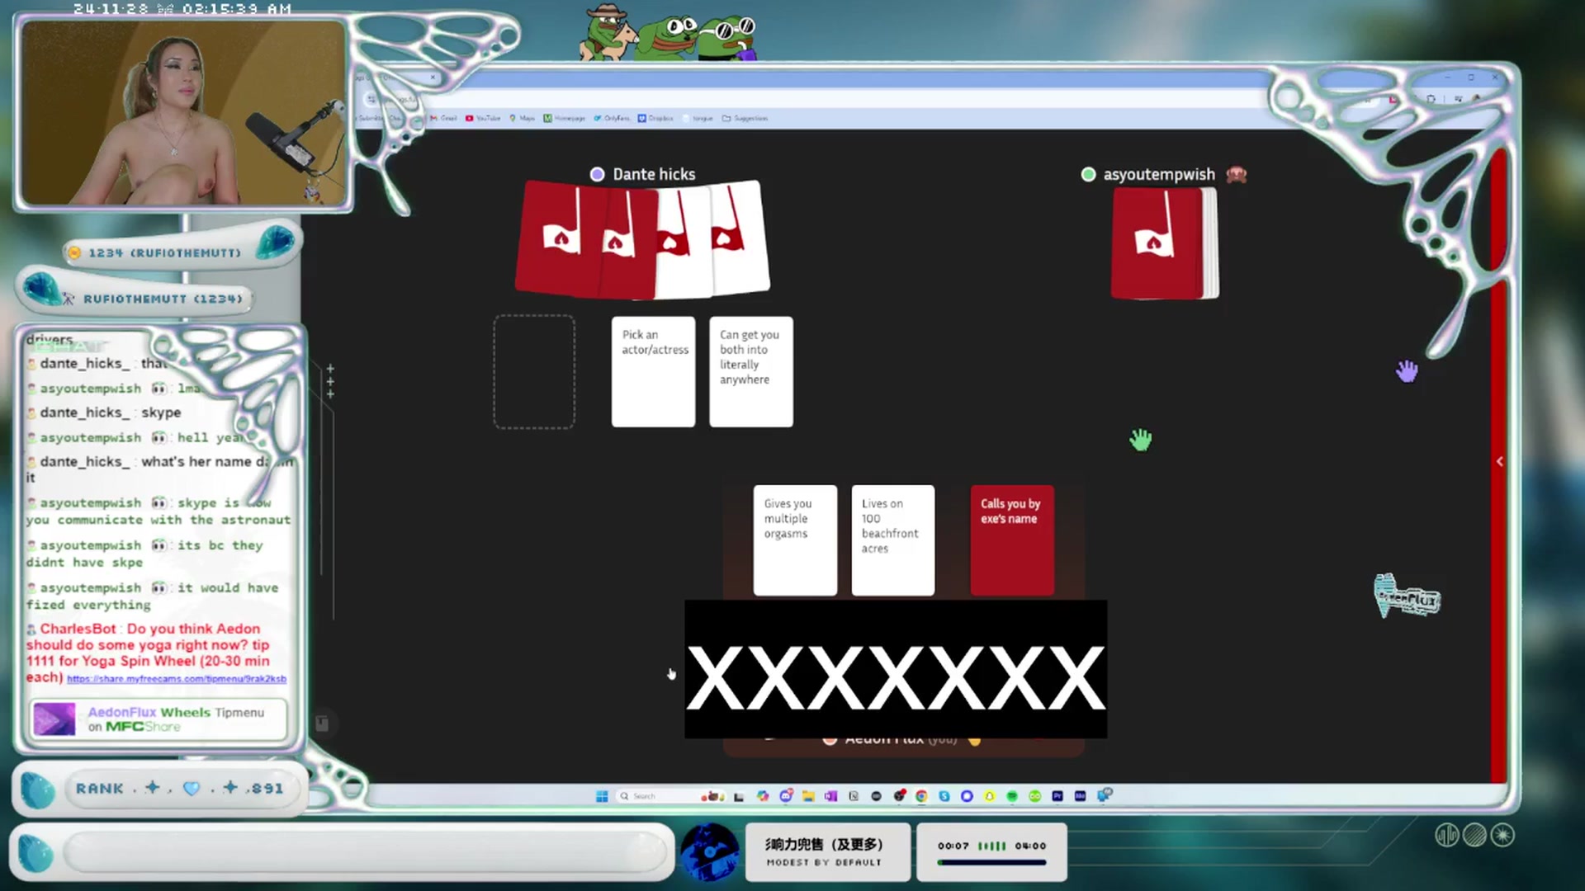The width and height of the screenshot is (1585, 891).
Task: Click asyoutempwish's card stack
Action: click(x=1164, y=243)
